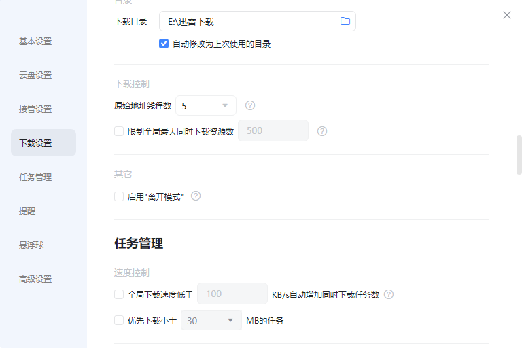Image resolution: width=522 pixels, height=348 pixels.
Task: Show help for 限制全局最大同时下载资源数
Action: tap(322, 131)
